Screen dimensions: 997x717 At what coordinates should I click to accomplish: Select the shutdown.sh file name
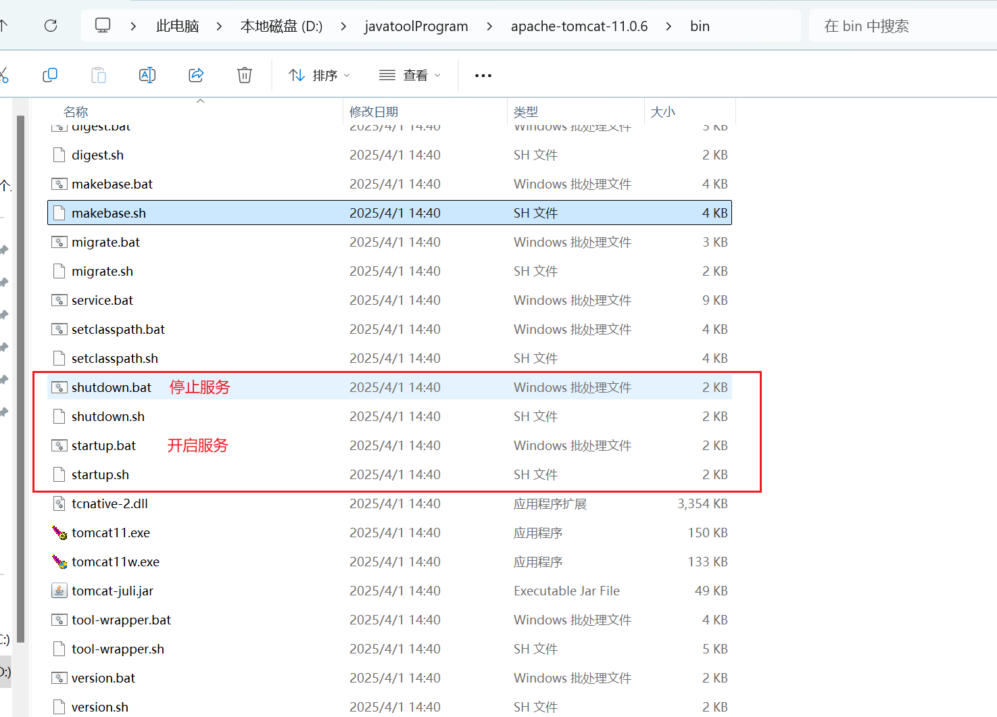[x=108, y=416]
